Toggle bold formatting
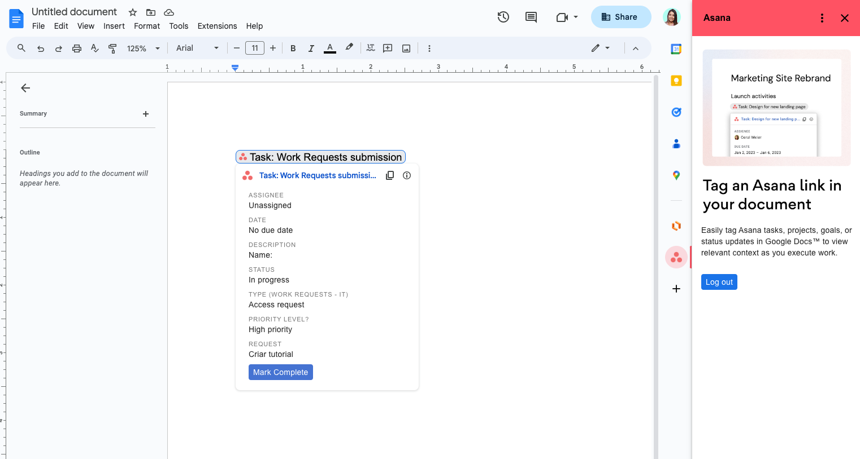 pos(293,48)
